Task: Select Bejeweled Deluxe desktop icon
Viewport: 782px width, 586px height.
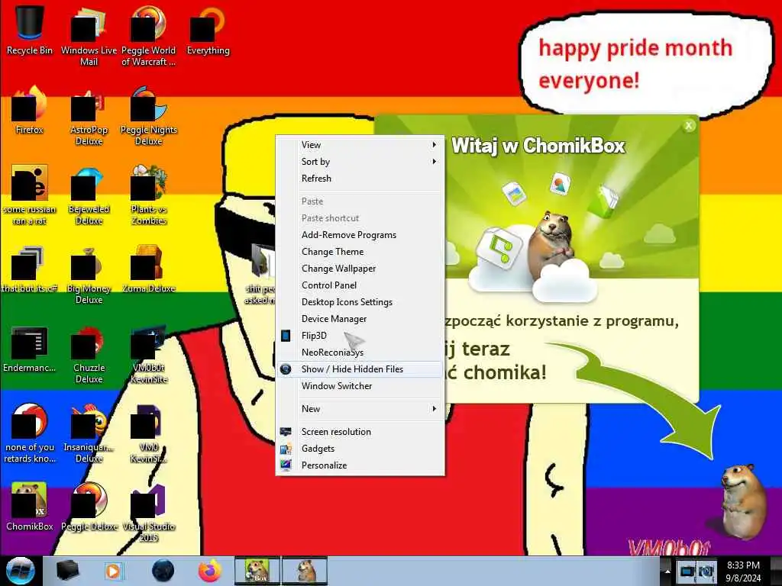Action: (89, 195)
